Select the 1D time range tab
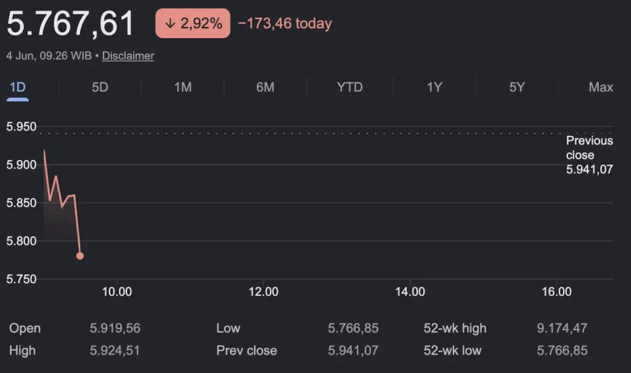This screenshot has width=631, height=373. [x=17, y=87]
